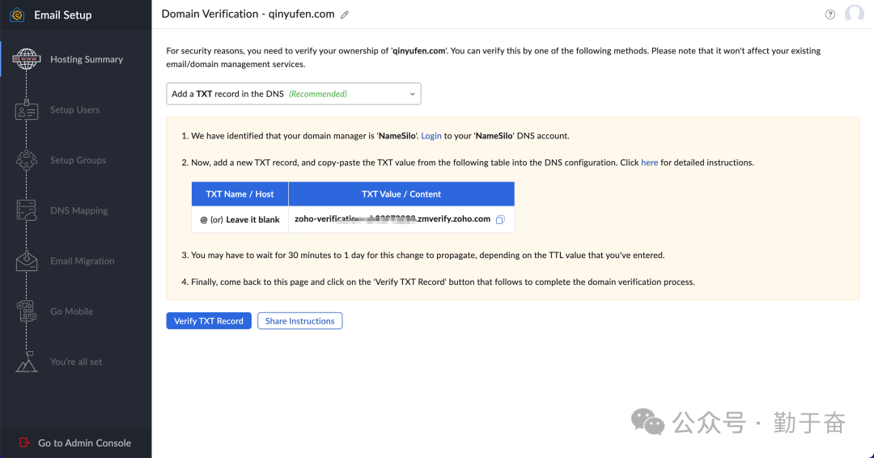Click the Hosting Summary globe icon
874x458 pixels.
pos(27,60)
